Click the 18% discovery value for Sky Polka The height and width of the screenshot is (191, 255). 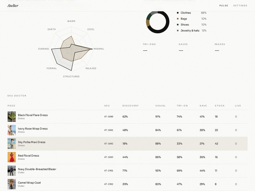pyautogui.click(x=125, y=144)
